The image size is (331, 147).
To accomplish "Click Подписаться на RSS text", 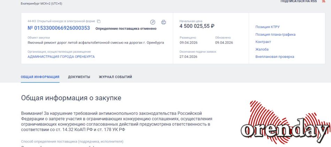I will tap(299, 1).
